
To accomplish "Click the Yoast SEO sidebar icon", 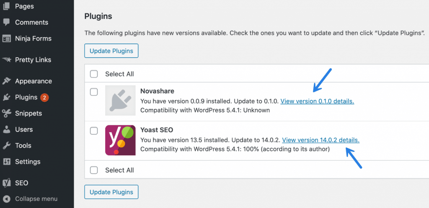I will (x=6, y=183).
